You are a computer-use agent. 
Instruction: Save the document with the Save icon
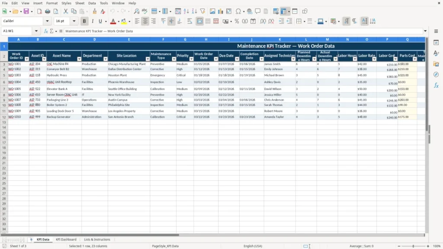click(x=26, y=11)
